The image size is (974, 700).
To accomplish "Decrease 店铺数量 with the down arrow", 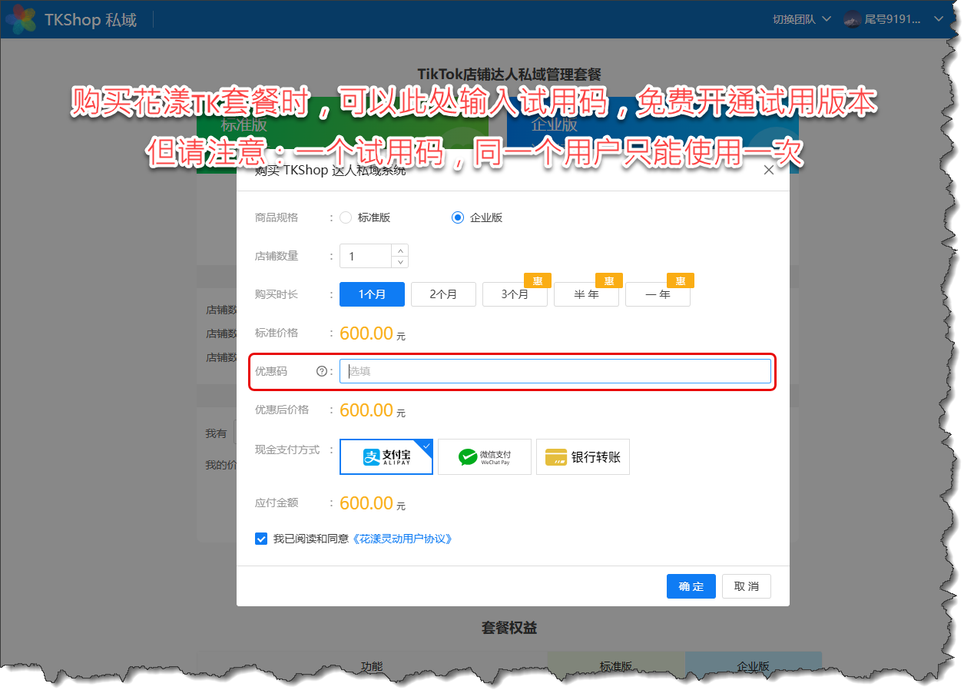I will [399, 262].
